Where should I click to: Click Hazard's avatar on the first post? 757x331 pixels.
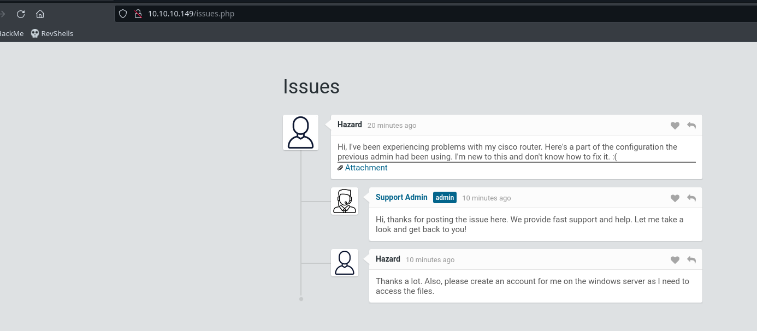tap(300, 133)
